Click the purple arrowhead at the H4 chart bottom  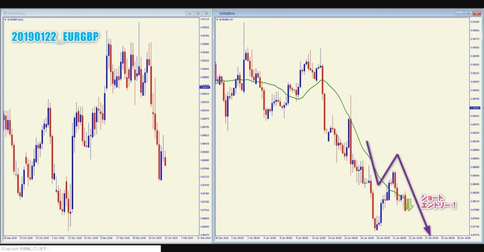click(428, 231)
